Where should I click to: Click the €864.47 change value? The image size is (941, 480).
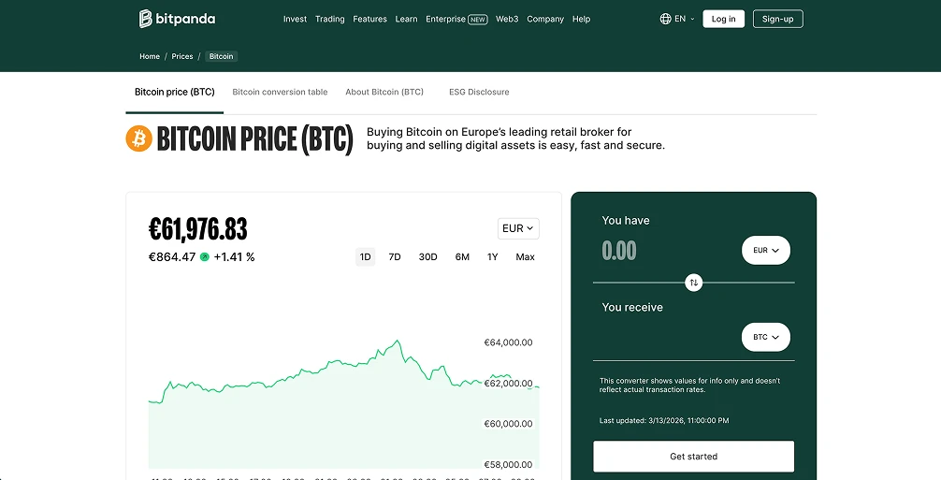(172, 256)
